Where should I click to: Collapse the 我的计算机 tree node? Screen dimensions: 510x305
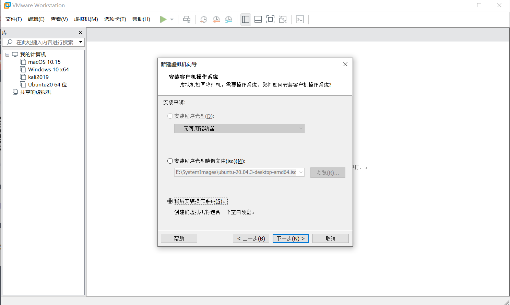(x=7, y=55)
